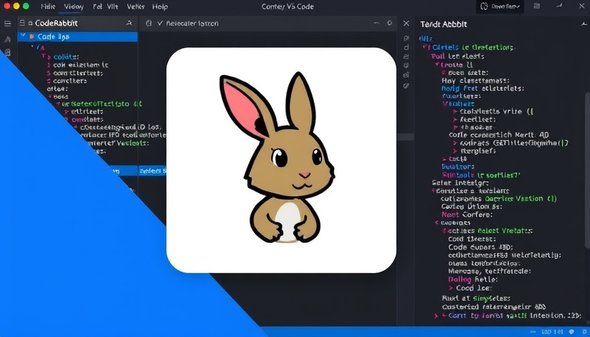The image size is (590, 337).
Task: Select the 'Mencase,' line in right panel
Action: [x=489, y=271]
